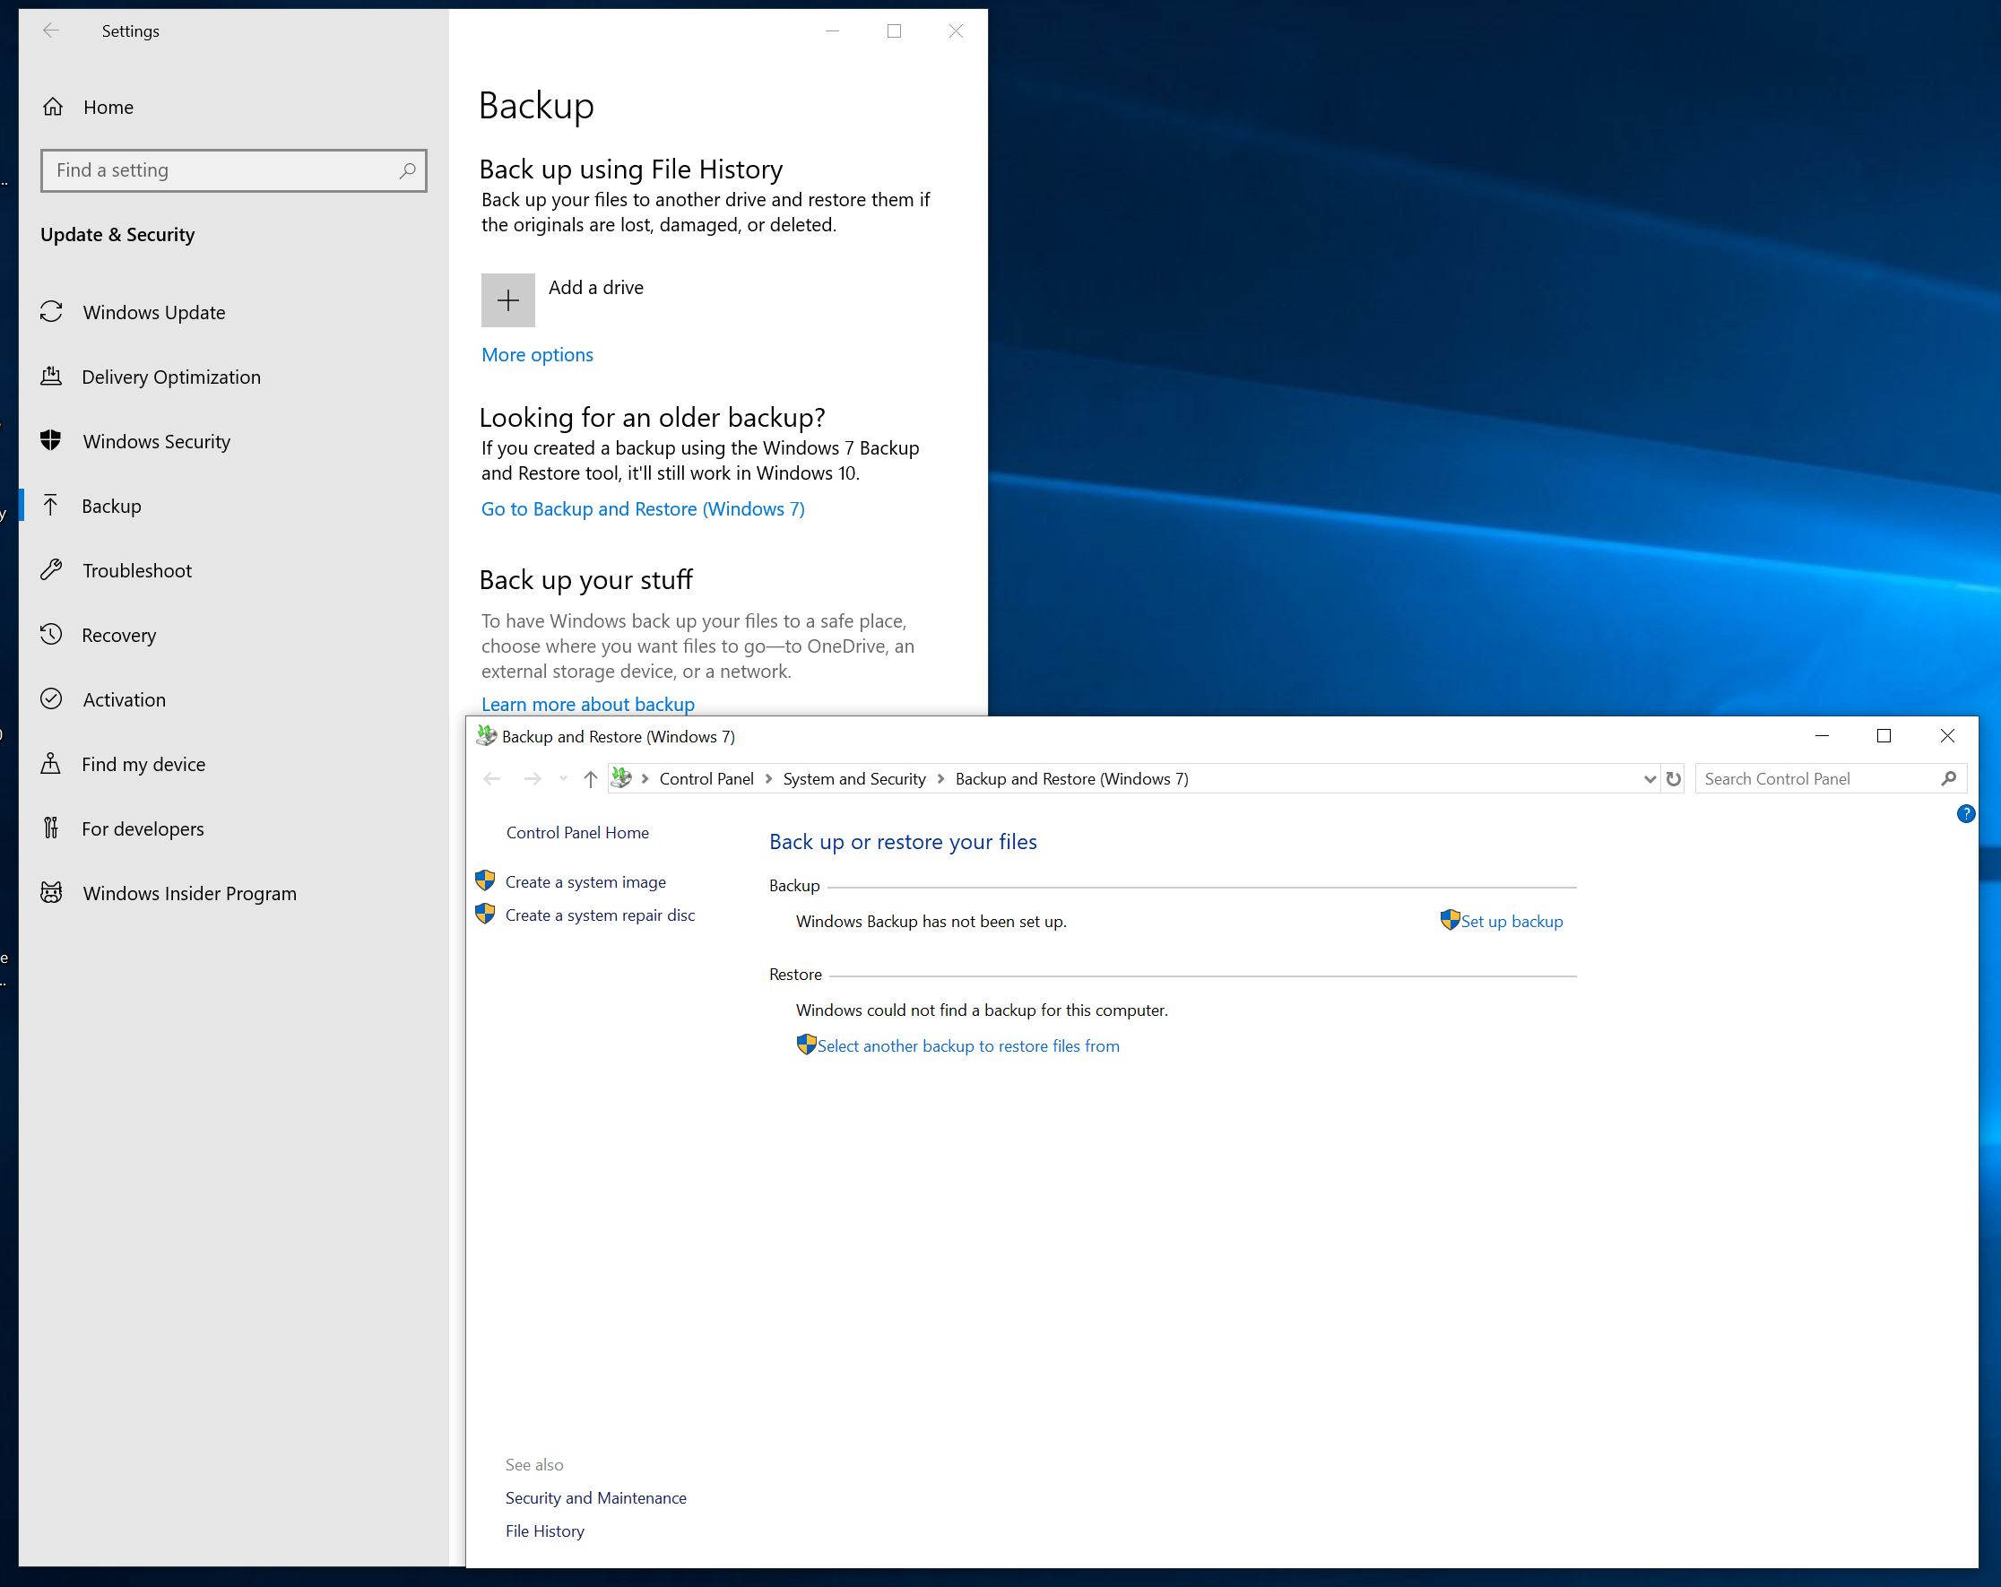This screenshot has width=2001, height=1587.
Task: Click Create a system image link
Action: (x=585, y=881)
